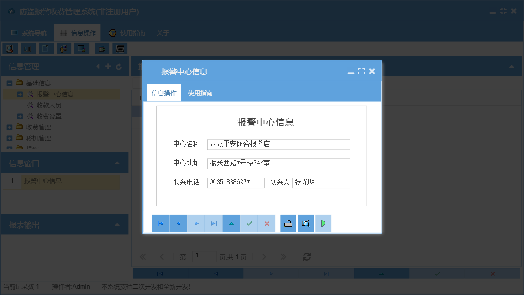
Task: Click the database export icon on the toolbar
Action: point(102,48)
